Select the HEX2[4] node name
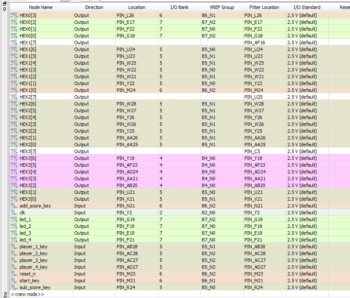The image size is (350, 298). (28, 117)
